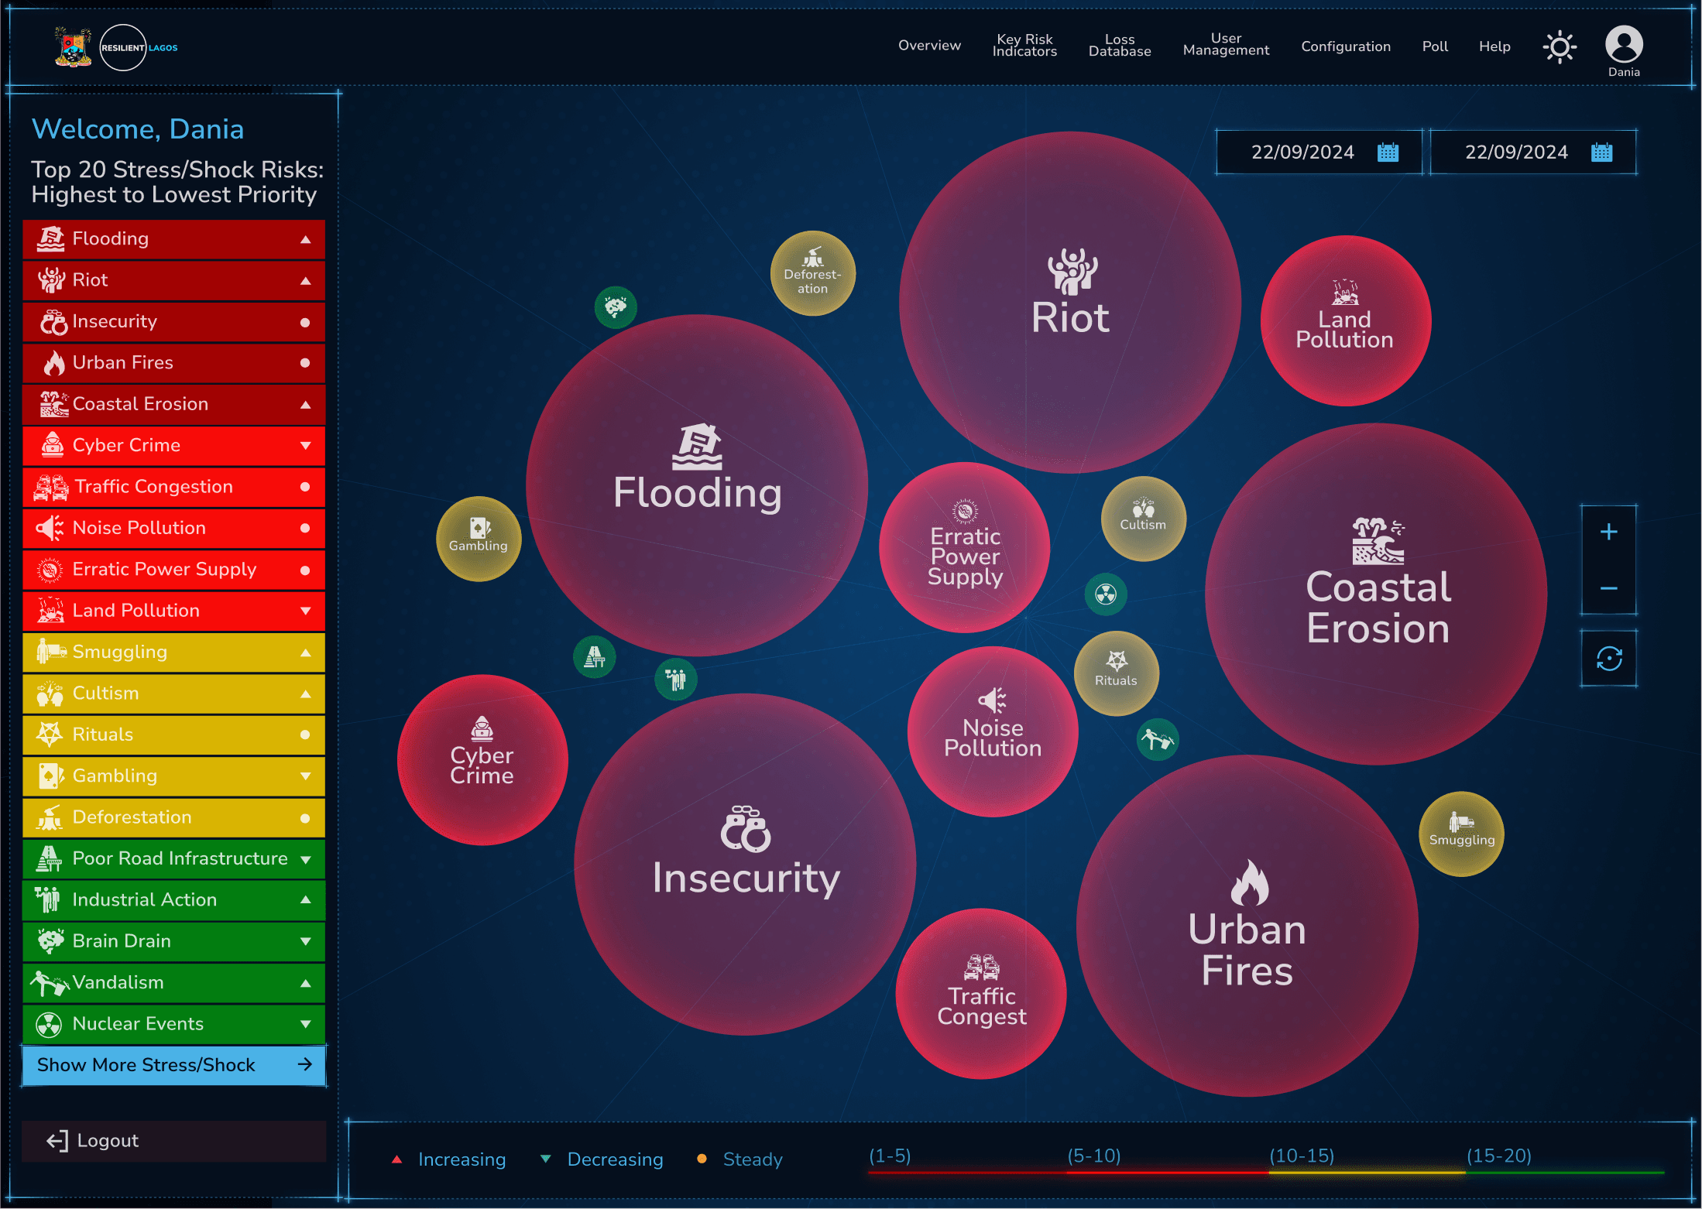Open the User Management menu
The height and width of the screenshot is (1209, 1702).
click(1226, 44)
